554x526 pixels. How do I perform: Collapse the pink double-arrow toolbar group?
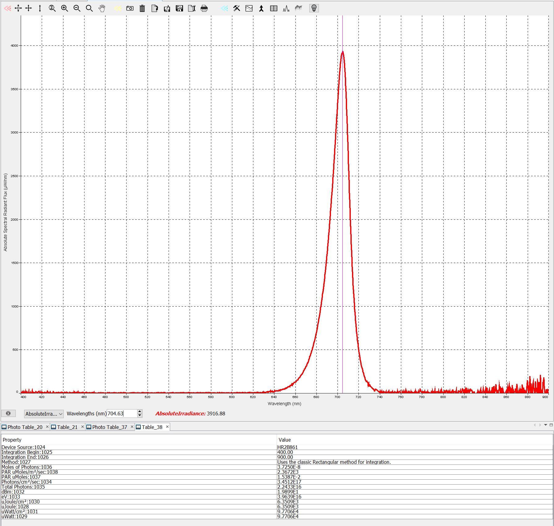coord(7,8)
